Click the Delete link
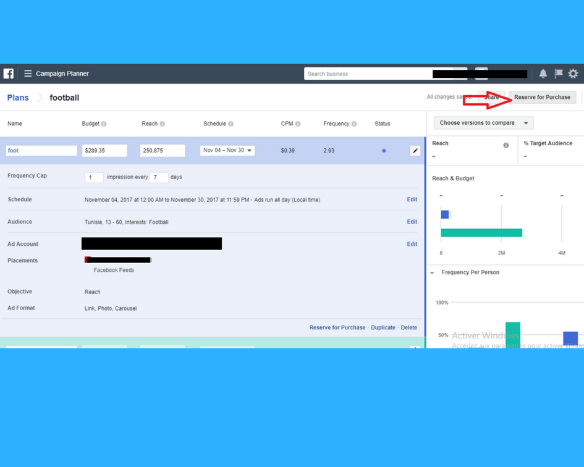Viewport: 584px width, 467px height. point(408,327)
